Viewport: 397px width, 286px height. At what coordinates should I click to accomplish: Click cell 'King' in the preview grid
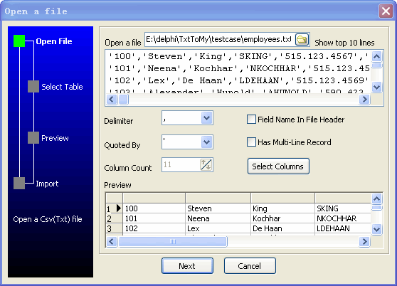283,208
